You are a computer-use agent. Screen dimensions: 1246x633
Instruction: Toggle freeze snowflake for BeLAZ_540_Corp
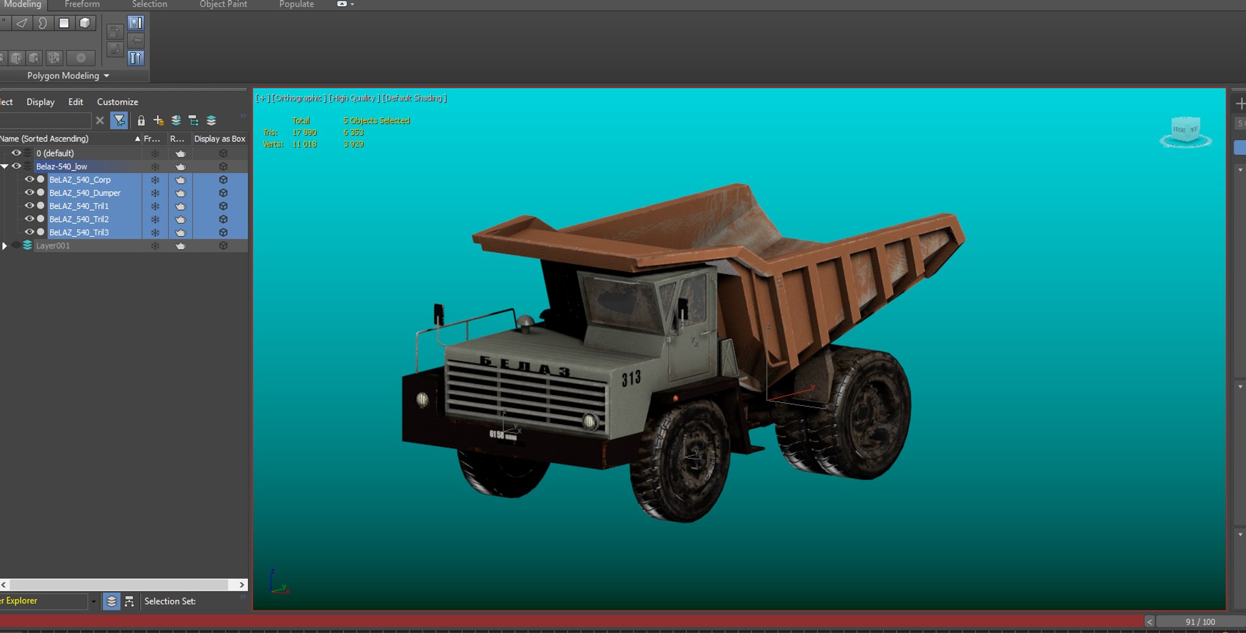point(155,180)
